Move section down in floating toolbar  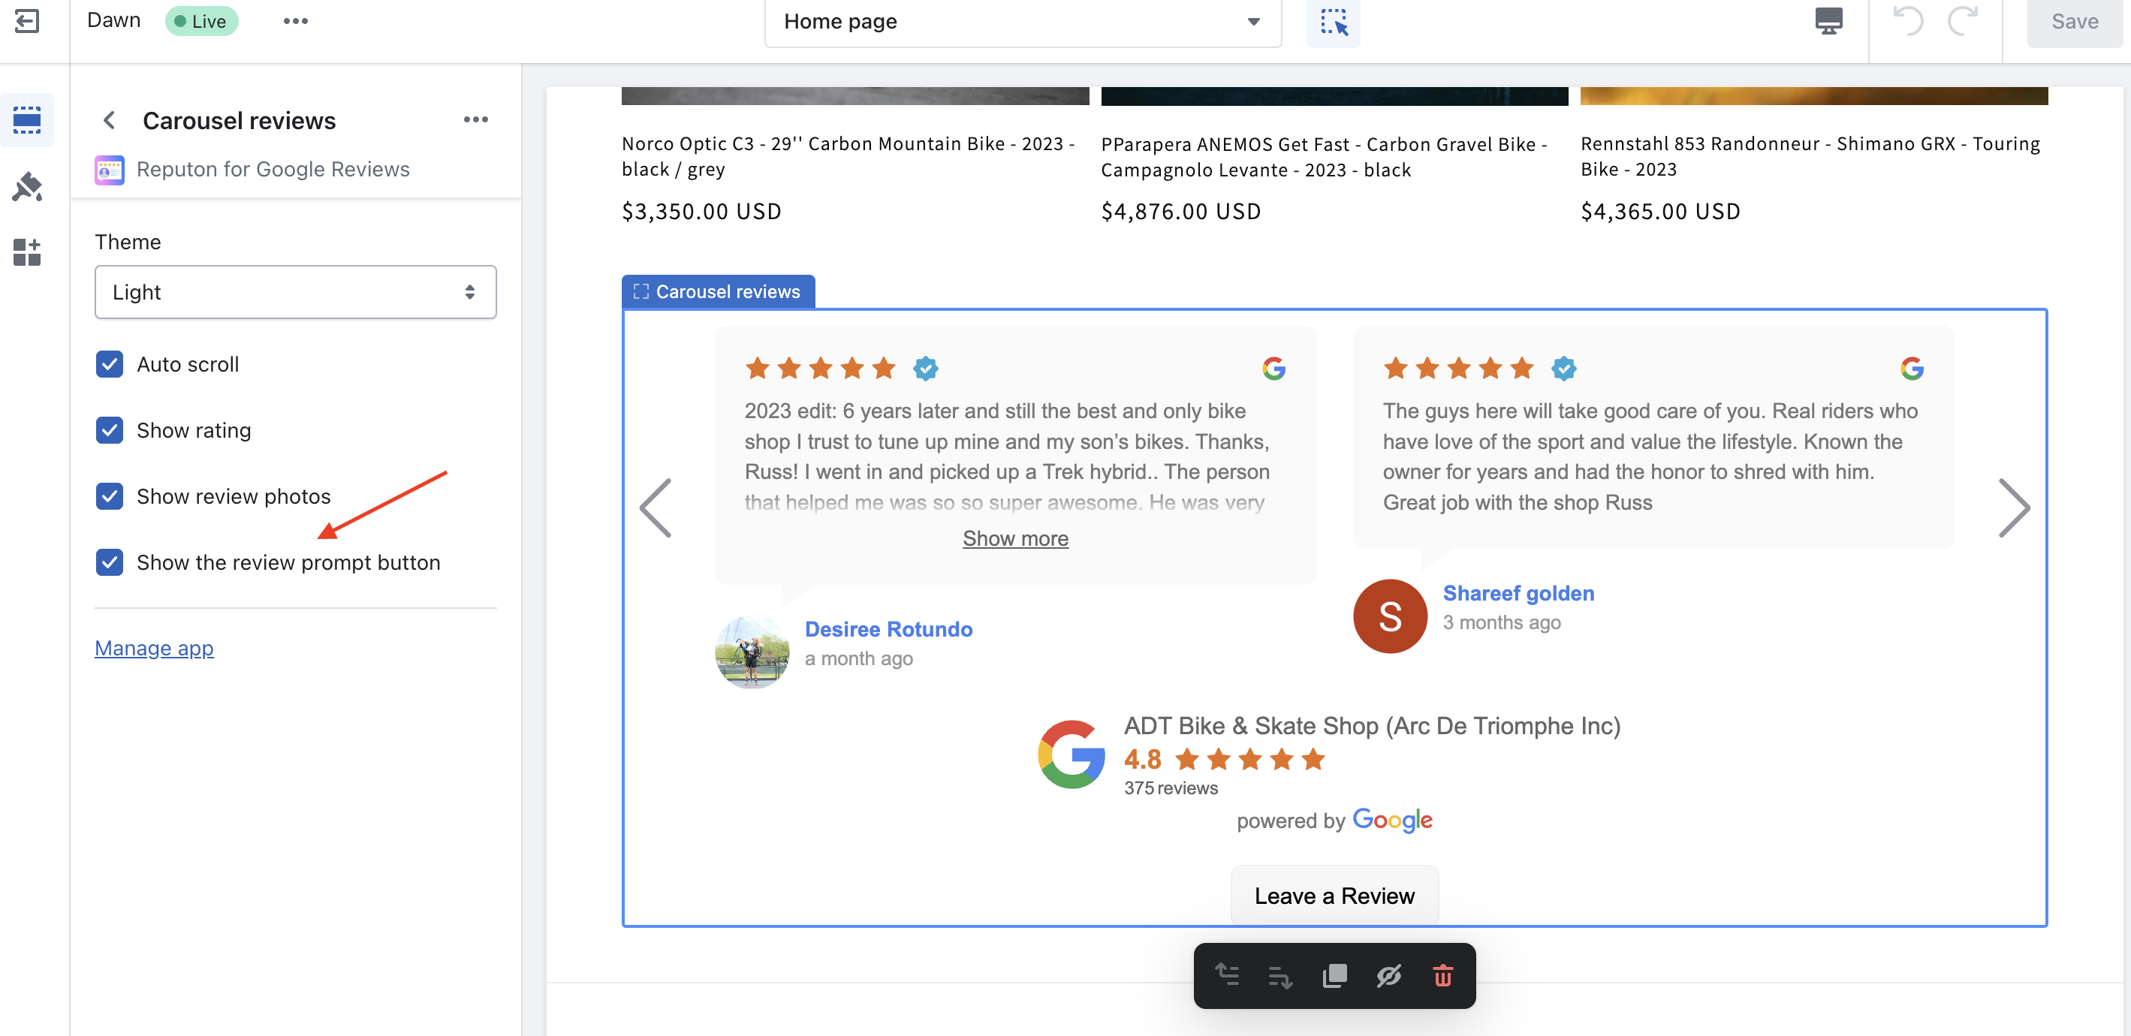[1280, 976]
